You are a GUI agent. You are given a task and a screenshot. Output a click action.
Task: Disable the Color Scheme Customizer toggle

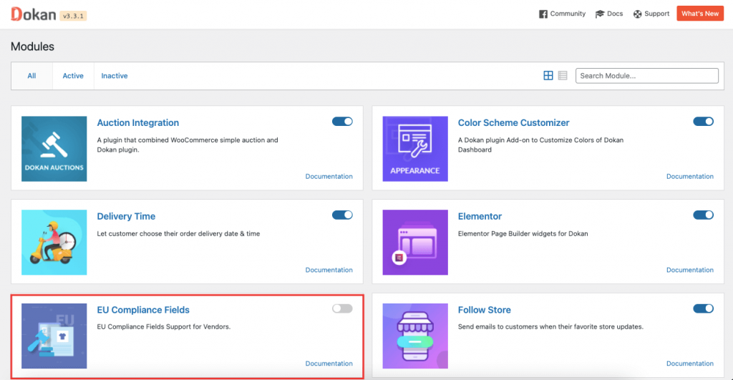703,122
